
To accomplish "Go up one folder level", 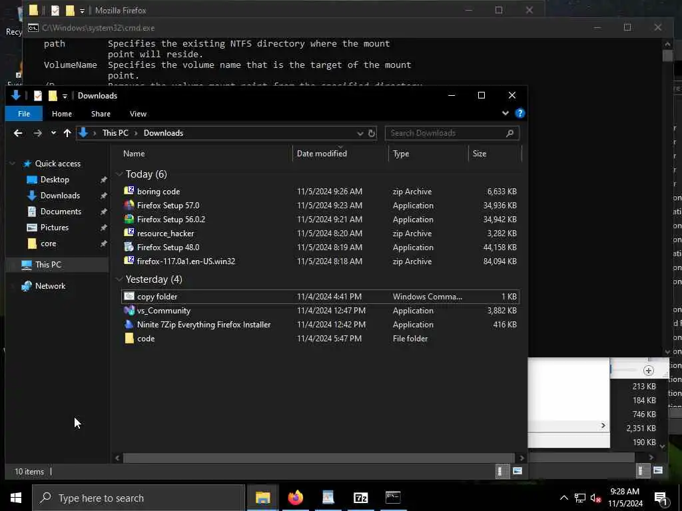I will coord(67,133).
